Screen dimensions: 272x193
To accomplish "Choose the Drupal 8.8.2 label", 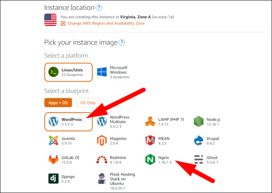I will click(213, 141).
